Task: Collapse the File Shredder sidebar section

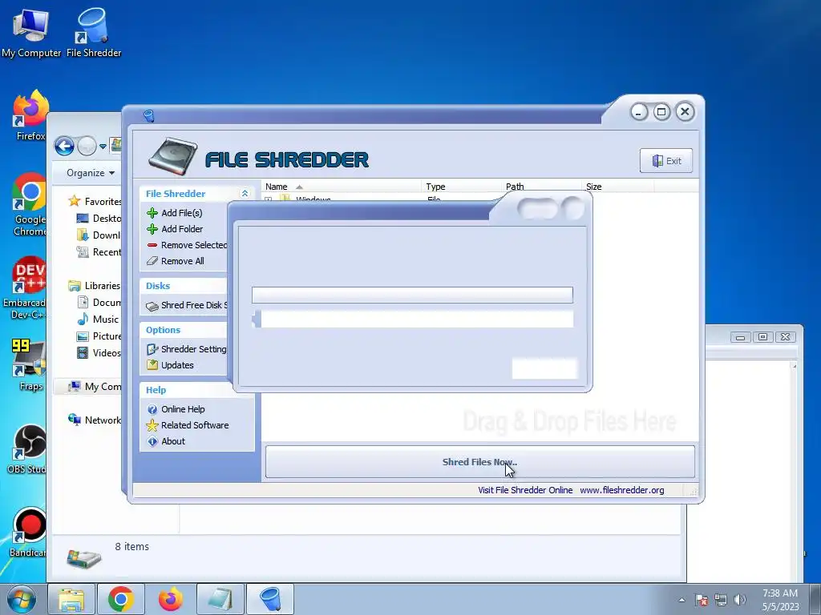Action: coord(245,194)
